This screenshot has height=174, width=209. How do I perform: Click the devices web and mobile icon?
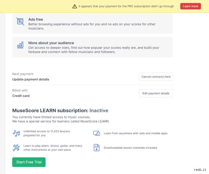tap(97, 133)
